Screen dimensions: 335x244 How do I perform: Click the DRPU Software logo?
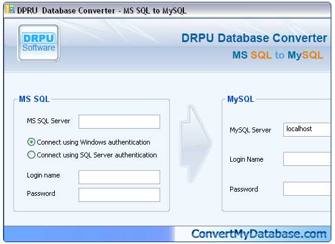(38, 43)
